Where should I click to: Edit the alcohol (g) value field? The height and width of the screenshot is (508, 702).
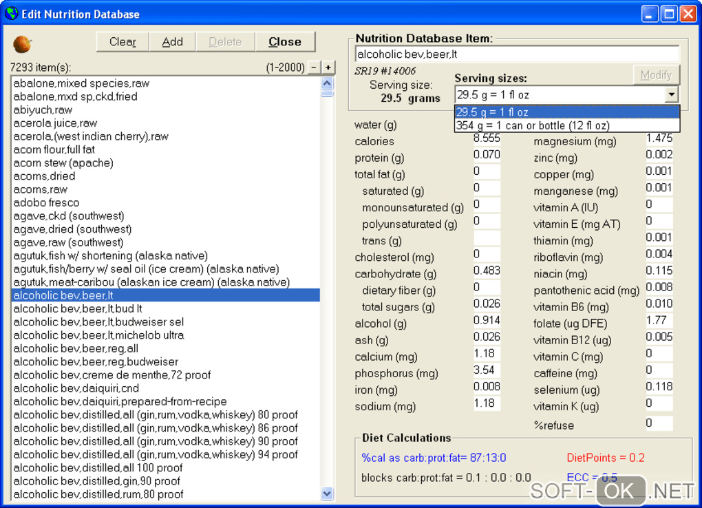pos(487,321)
